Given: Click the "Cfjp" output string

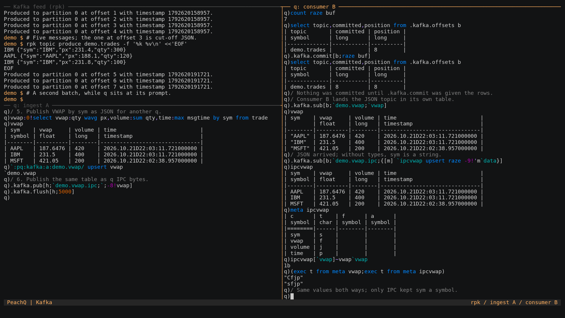Looking at the screenshot, I should (294, 278).
